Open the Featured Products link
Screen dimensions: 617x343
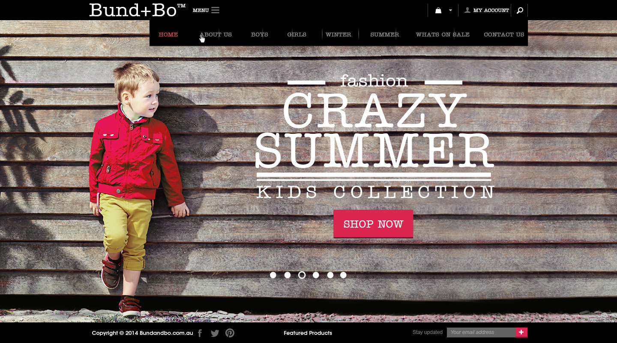tap(308, 333)
